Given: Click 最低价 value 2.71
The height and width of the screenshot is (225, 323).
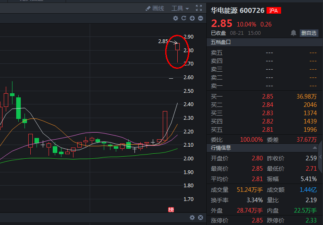Looking at the screenshot, I should coord(311,169).
